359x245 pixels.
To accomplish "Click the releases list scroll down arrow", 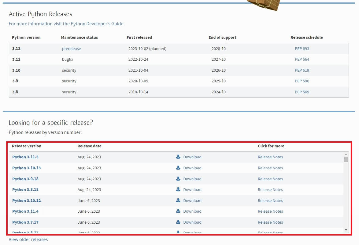I will point(346,230).
